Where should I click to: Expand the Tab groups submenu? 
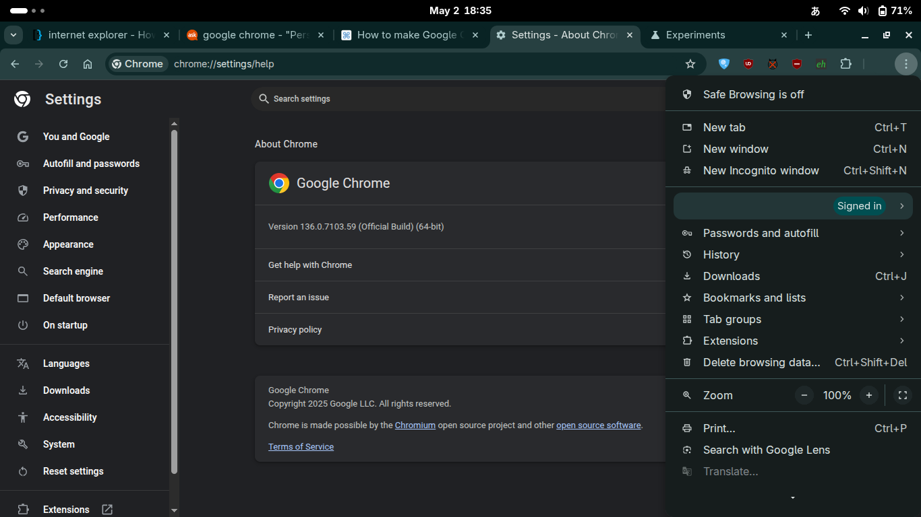tap(793, 319)
